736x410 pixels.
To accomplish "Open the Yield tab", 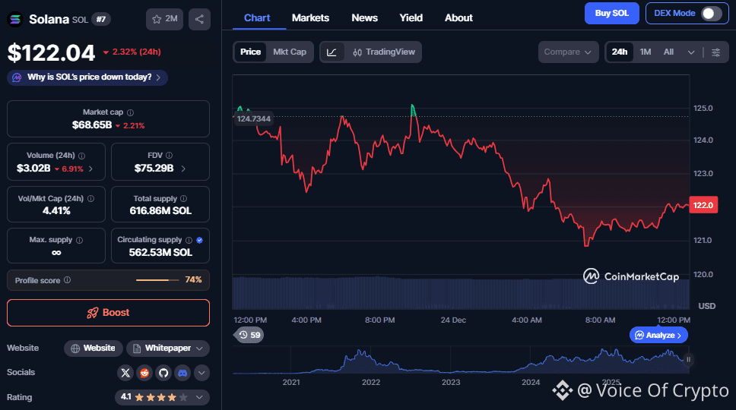I will [x=411, y=17].
